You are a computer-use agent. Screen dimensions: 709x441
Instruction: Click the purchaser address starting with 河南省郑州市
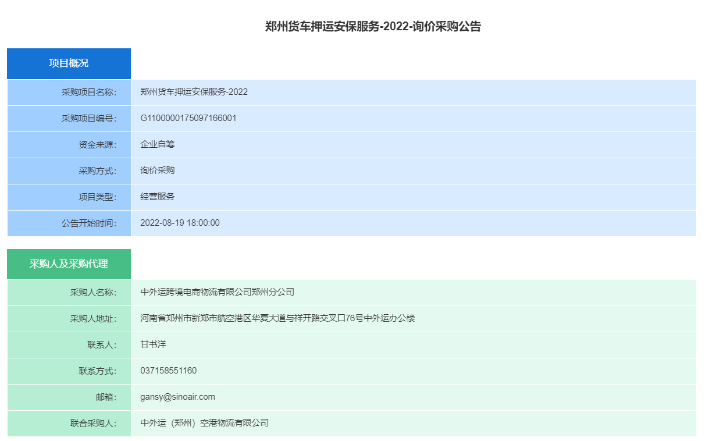pos(277,318)
